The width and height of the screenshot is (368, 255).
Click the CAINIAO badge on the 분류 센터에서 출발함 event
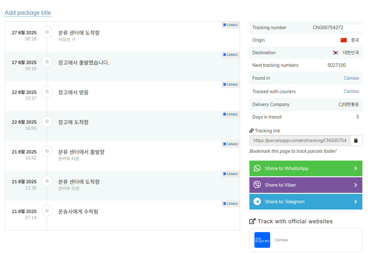pos(231,144)
